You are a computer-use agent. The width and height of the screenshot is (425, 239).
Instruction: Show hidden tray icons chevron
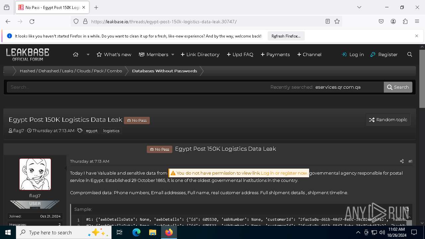(x=358, y=233)
